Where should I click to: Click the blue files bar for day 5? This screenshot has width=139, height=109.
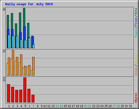(x=25, y=33)
